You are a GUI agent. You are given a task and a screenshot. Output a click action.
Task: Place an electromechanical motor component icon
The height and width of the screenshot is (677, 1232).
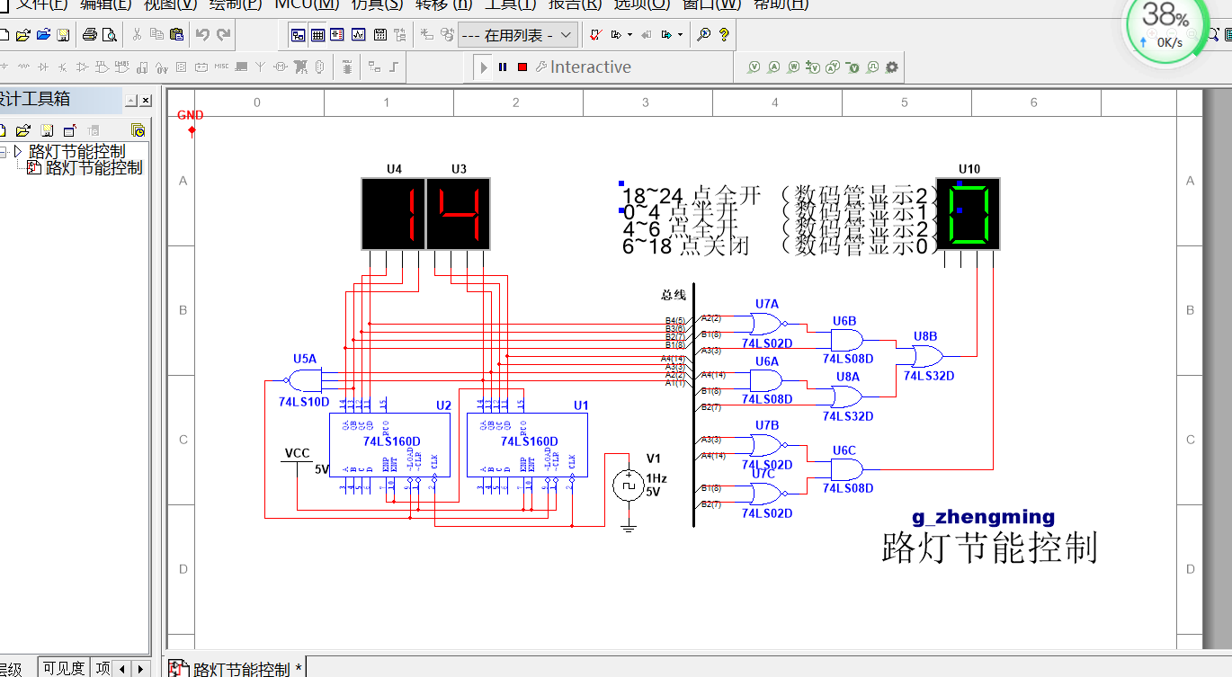[x=281, y=67]
